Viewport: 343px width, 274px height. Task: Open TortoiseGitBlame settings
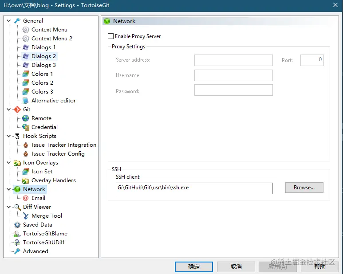click(45, 234)
